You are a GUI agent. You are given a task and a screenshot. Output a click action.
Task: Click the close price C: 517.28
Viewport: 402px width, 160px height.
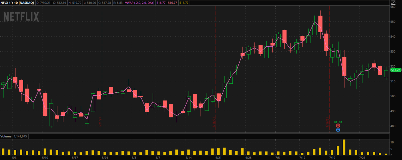(x=105, y=3)
